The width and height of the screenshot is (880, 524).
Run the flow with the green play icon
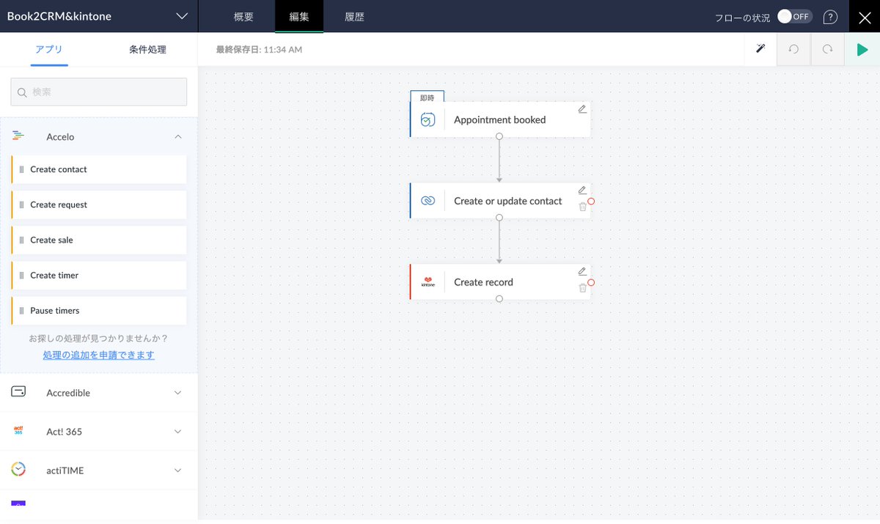[862, 49]
